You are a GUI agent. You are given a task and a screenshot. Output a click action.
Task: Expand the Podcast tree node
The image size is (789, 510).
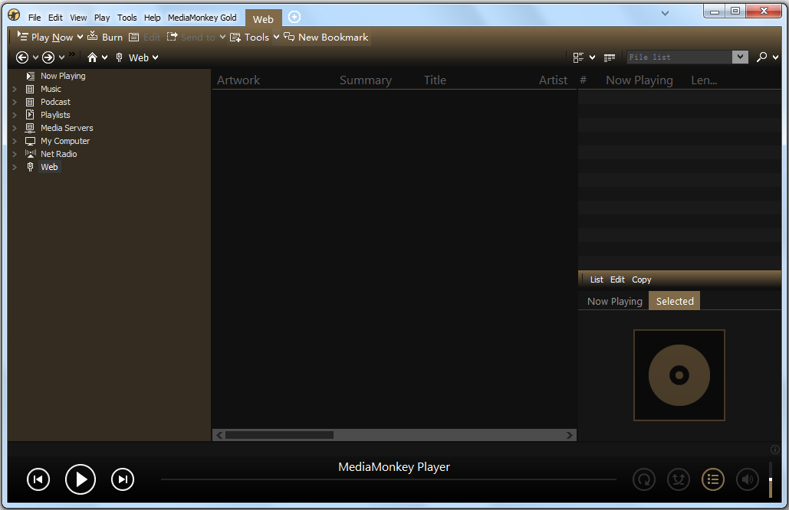pyautogui.click(x=15, y=102)
